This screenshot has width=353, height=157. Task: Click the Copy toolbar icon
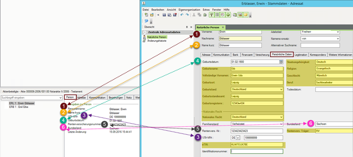coord(199,15)
